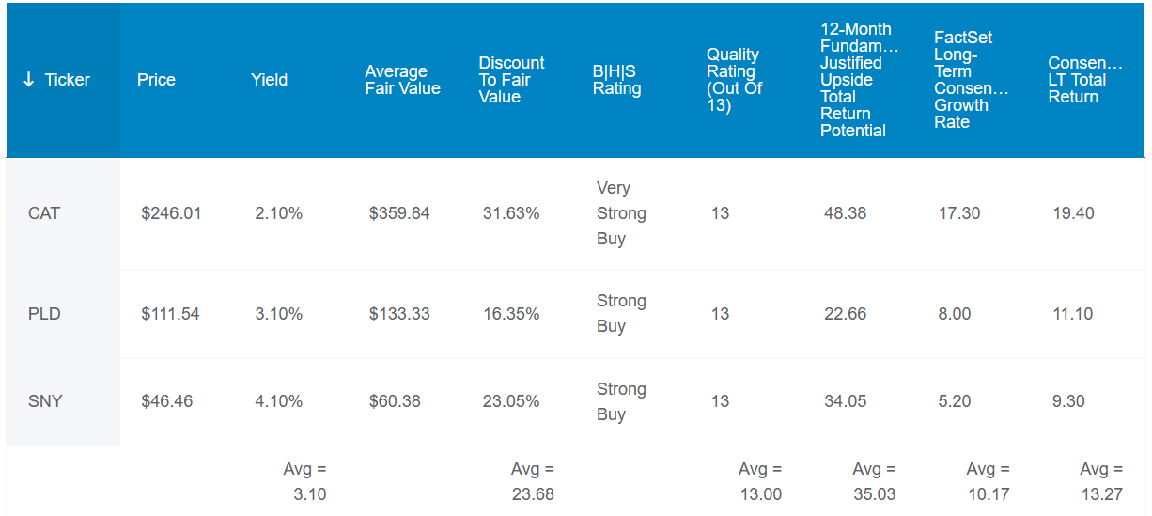Screen dimensions: 1152x516
Task: Click fair value $133.33
Action: (399, 314)
